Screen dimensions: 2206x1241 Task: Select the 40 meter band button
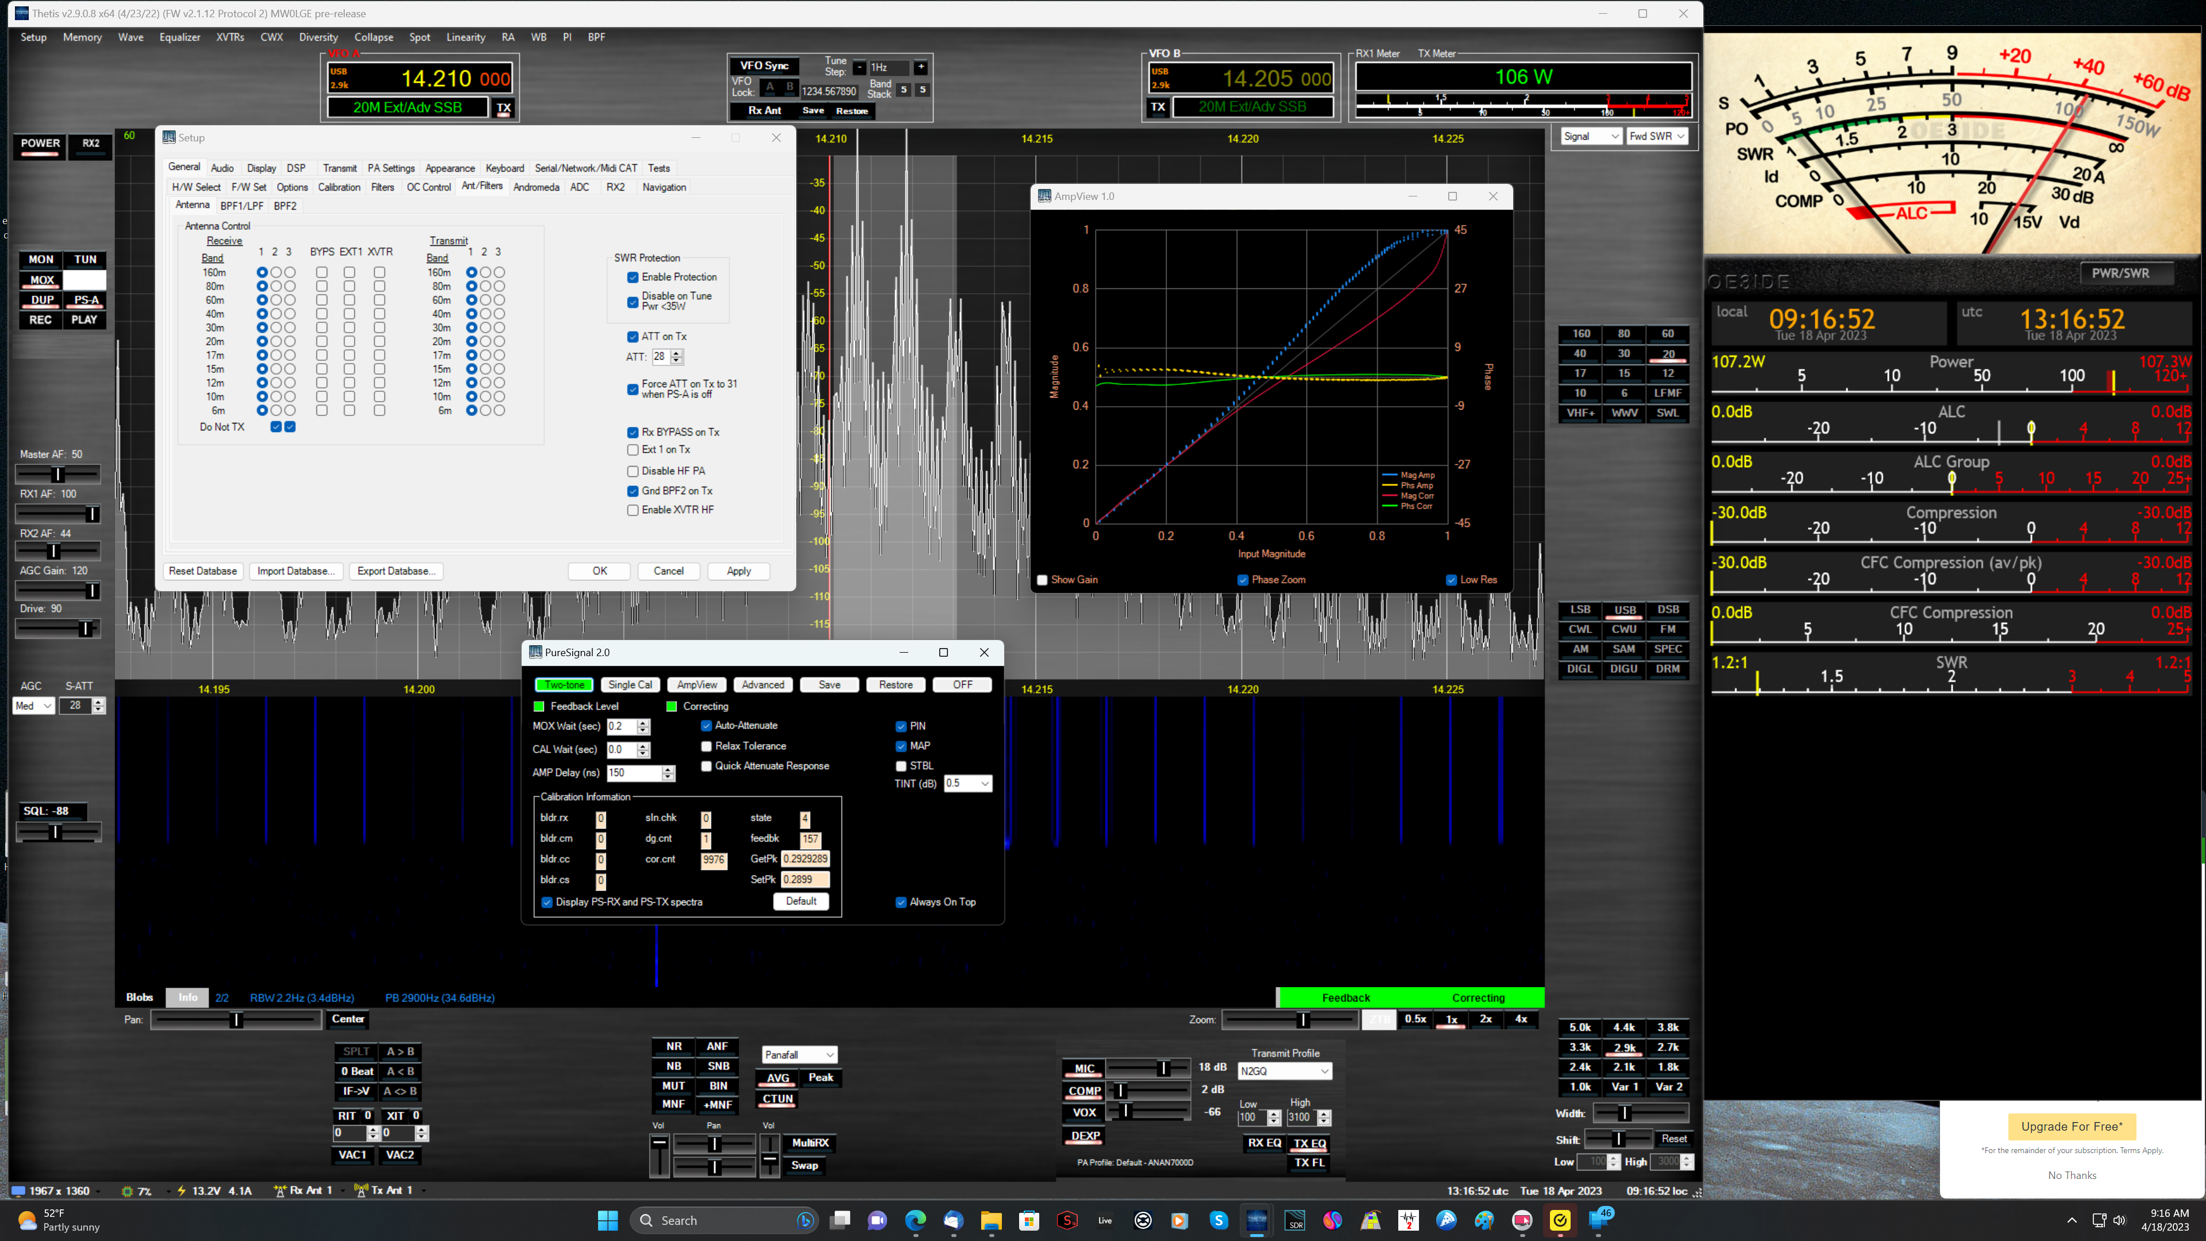tap(1580, 354)
